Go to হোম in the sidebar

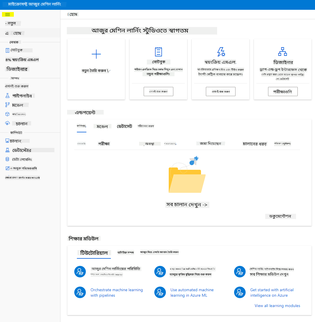click(17, 33)
